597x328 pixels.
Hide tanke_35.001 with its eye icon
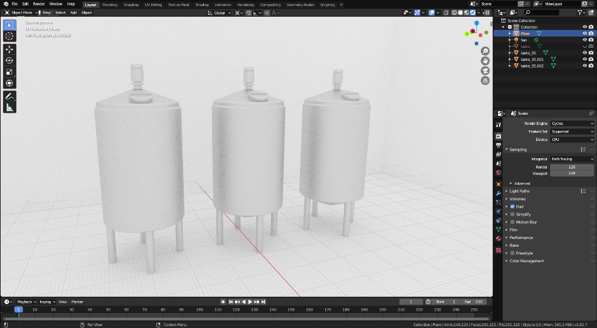pos(584,59)
